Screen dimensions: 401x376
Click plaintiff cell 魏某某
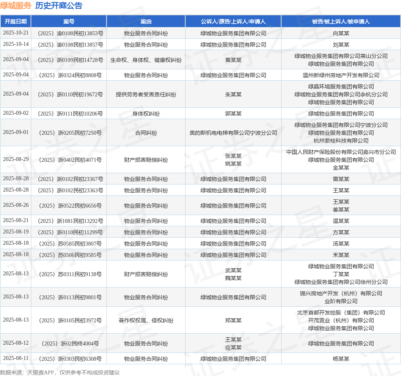click(233, 278)
